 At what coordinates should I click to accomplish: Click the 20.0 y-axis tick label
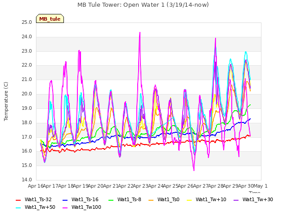27,94
